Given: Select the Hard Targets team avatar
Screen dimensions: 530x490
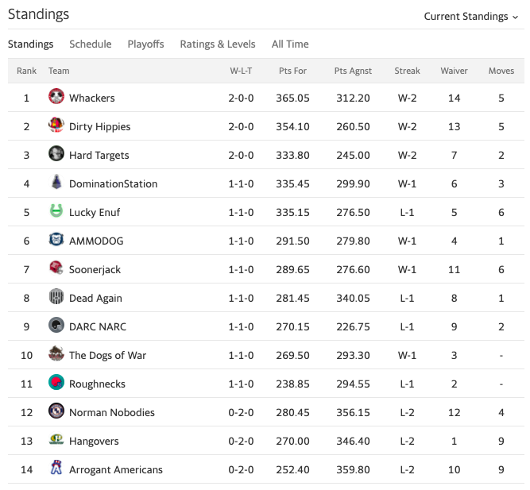Looking at the screenshot, I should coord(56,154).
